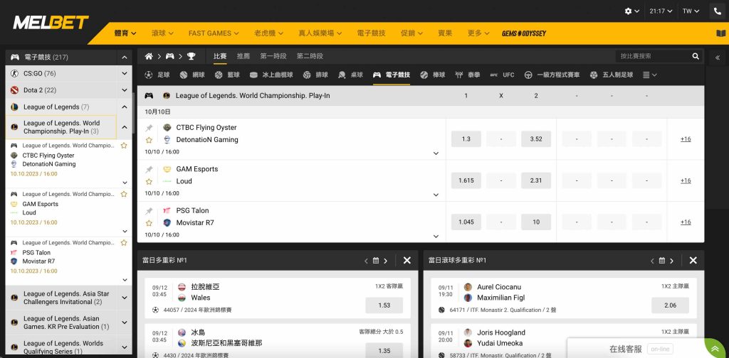729x358 pixels.
Task: Open calendar icon in 當日滾球多重彩 panel
Action: 661,261
